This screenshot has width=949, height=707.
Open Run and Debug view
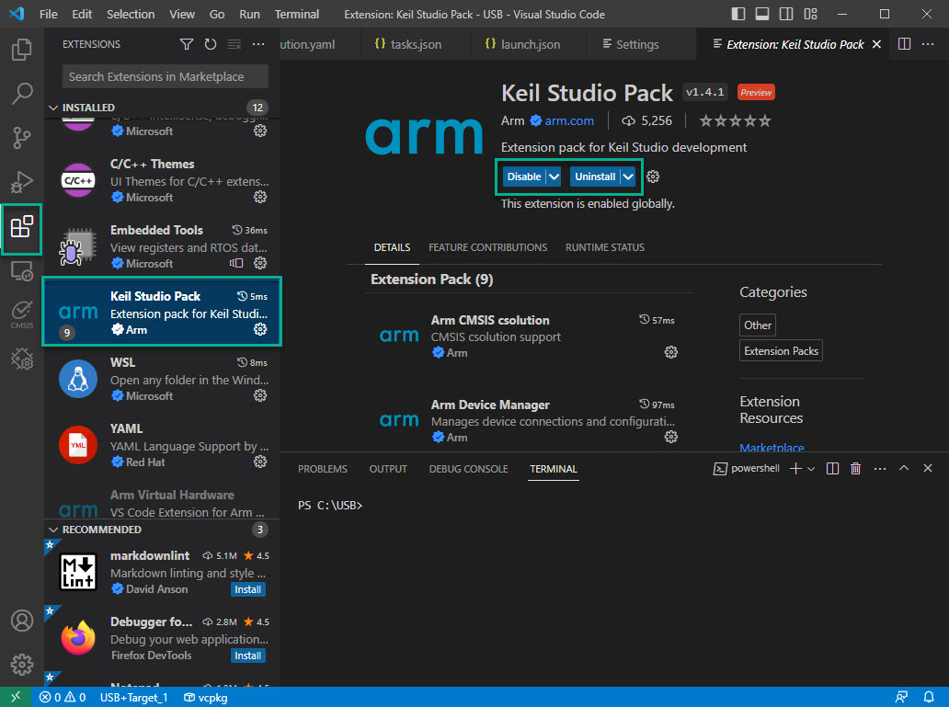pos(22,182)
